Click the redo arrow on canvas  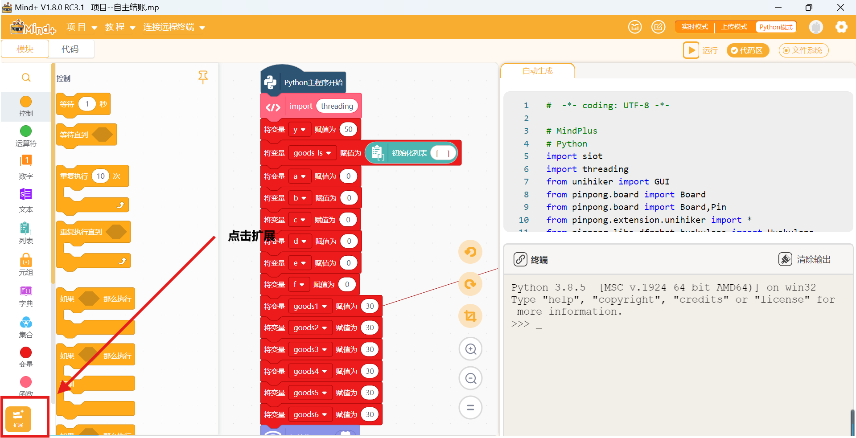470,284
